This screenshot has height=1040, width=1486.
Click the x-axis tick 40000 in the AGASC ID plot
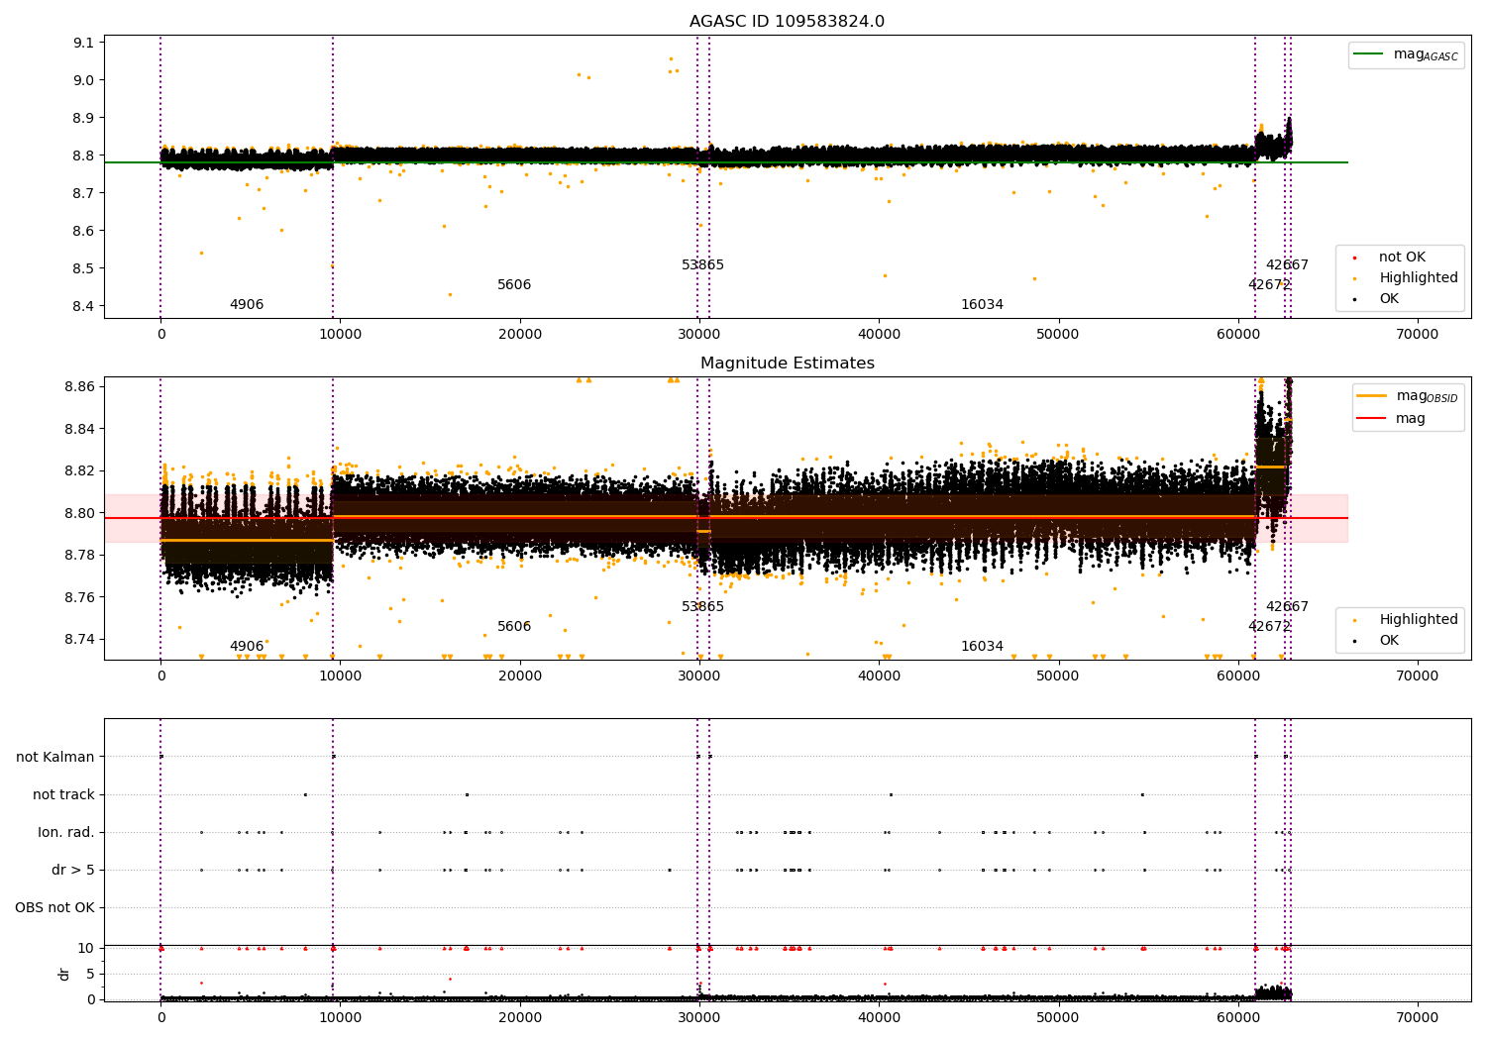pos(879,335)
